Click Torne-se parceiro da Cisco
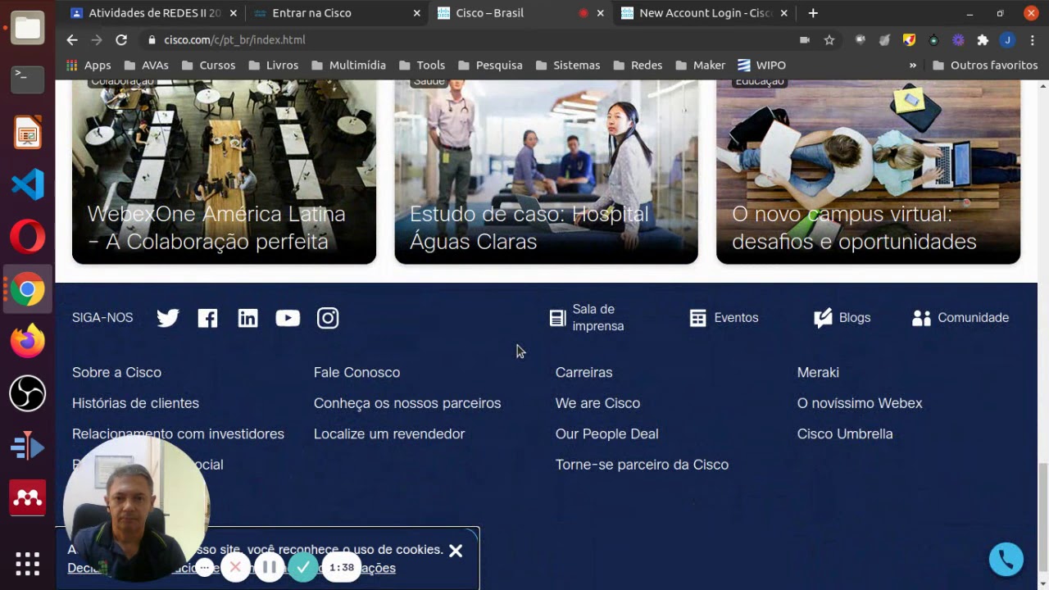The image size is (1049, 590). click(x=642, y=465)
